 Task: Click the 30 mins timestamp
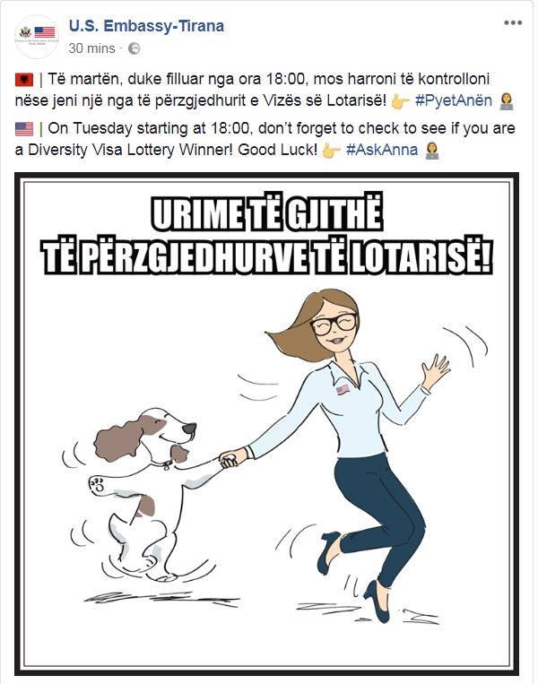(x=91, y=48)
